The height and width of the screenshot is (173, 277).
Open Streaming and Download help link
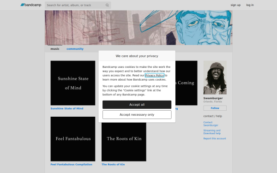(212, 132)
